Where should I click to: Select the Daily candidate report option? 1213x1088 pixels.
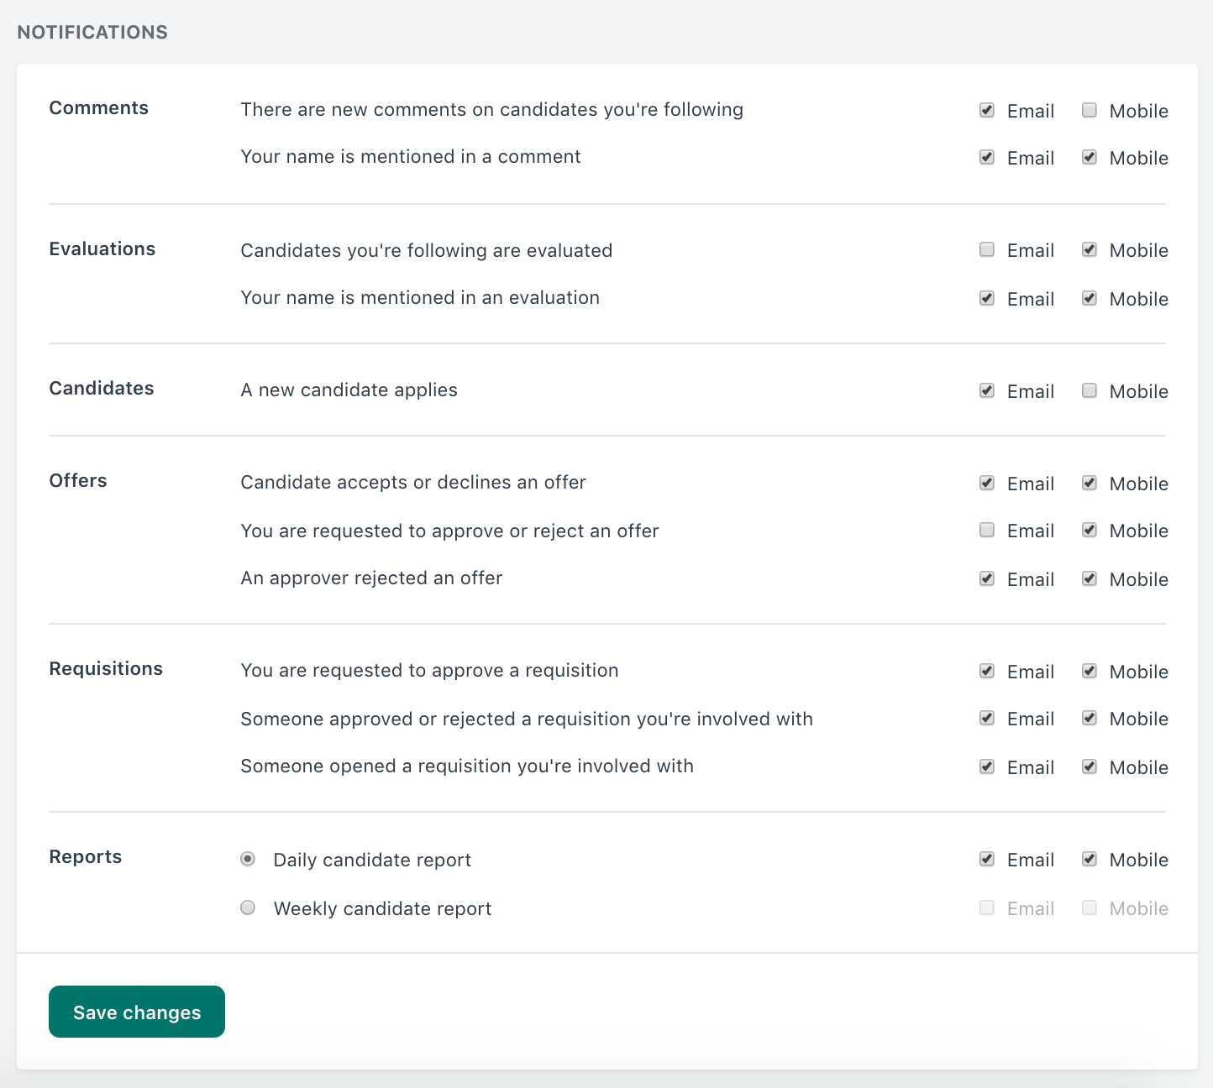point(247,860)
